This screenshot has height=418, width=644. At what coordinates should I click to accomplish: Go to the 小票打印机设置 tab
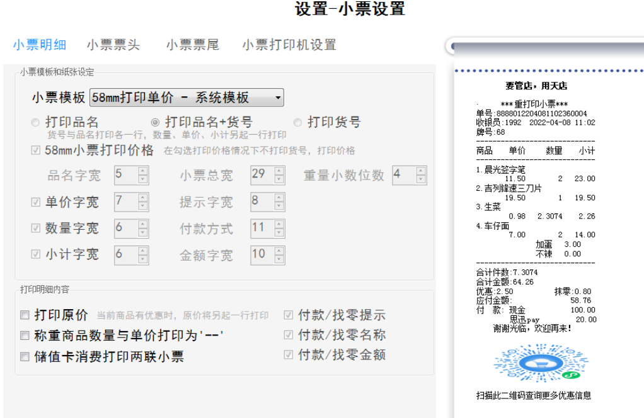[289, 45]
